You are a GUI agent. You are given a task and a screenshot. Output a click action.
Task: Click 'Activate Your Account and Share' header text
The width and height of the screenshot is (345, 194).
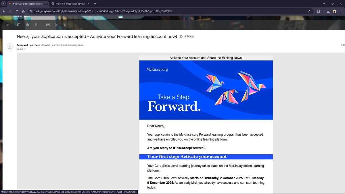click(x=206, y=58)
